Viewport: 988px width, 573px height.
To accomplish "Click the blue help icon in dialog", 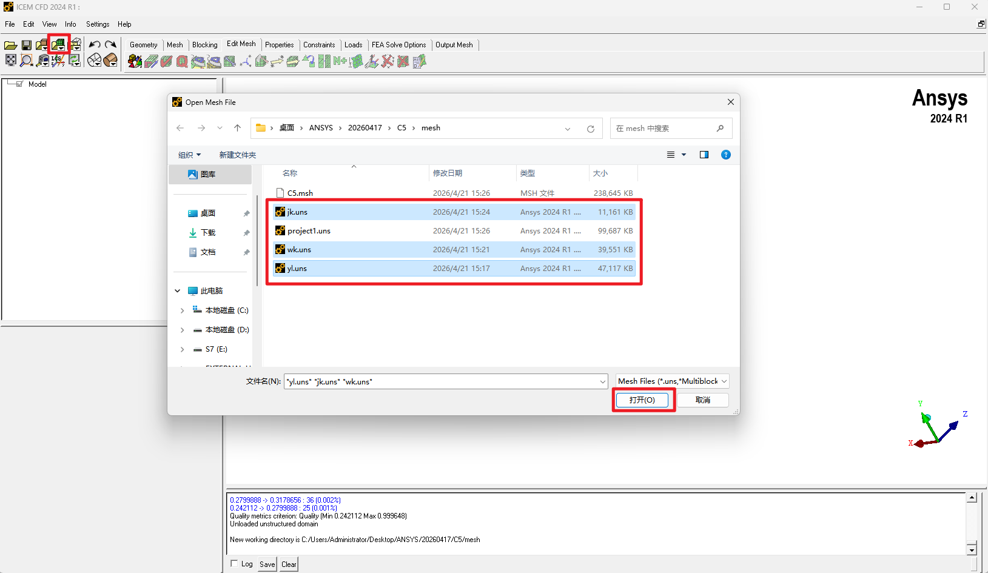I will click(725, 155).
